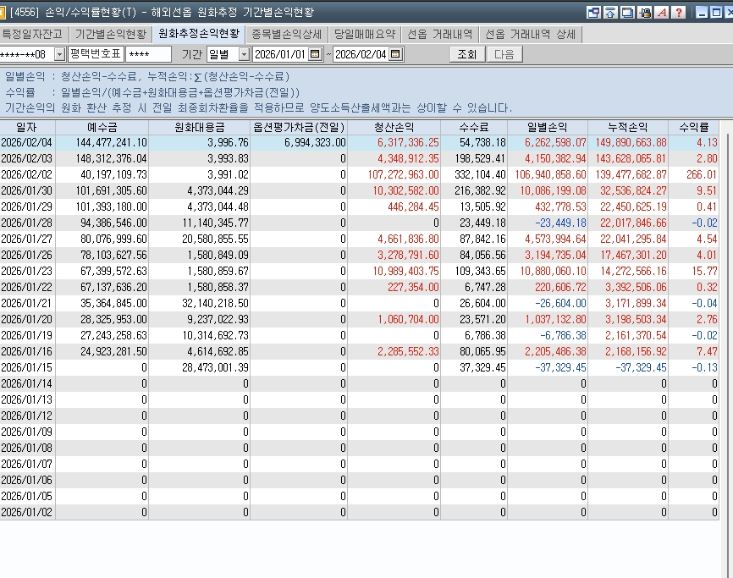
Task: Click the 청산손익 column header
Action: point(394,127)
